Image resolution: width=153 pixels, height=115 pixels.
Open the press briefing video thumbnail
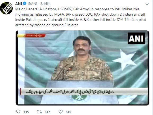[x=82, y=68]
